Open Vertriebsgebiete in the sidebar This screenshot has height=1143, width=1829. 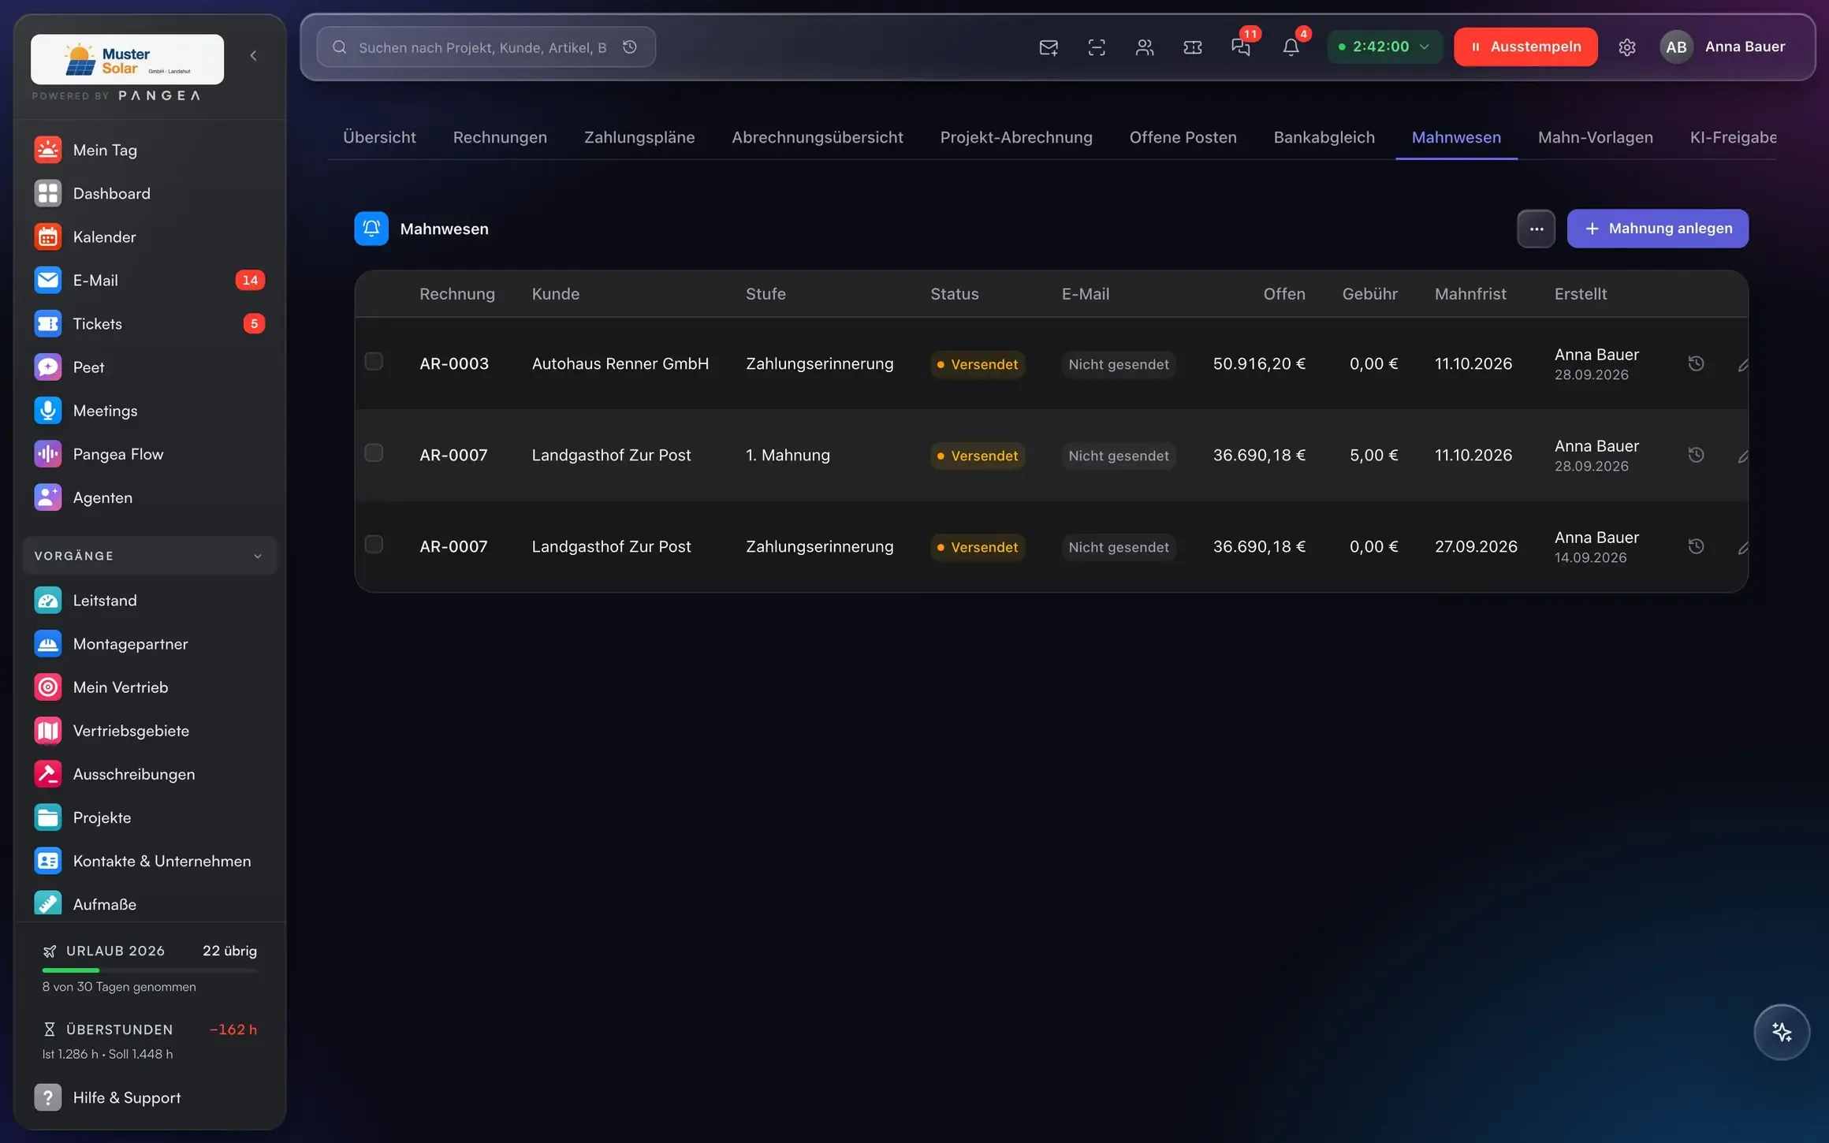click(x=150, y=731)
